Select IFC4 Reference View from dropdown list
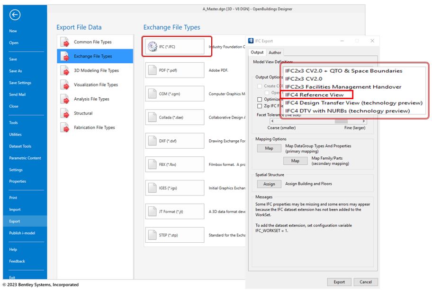Image resolution: width=432 pixels, height=298 pixels. [315, 95]
